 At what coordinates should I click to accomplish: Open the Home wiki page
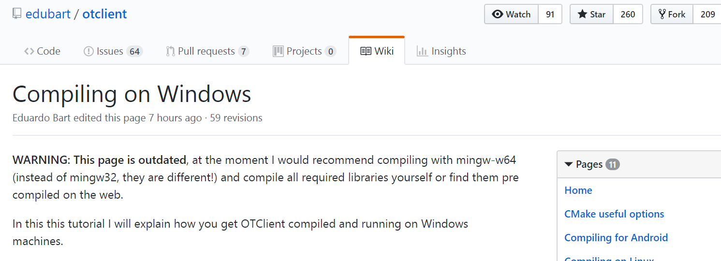click(x=578, y=190)
